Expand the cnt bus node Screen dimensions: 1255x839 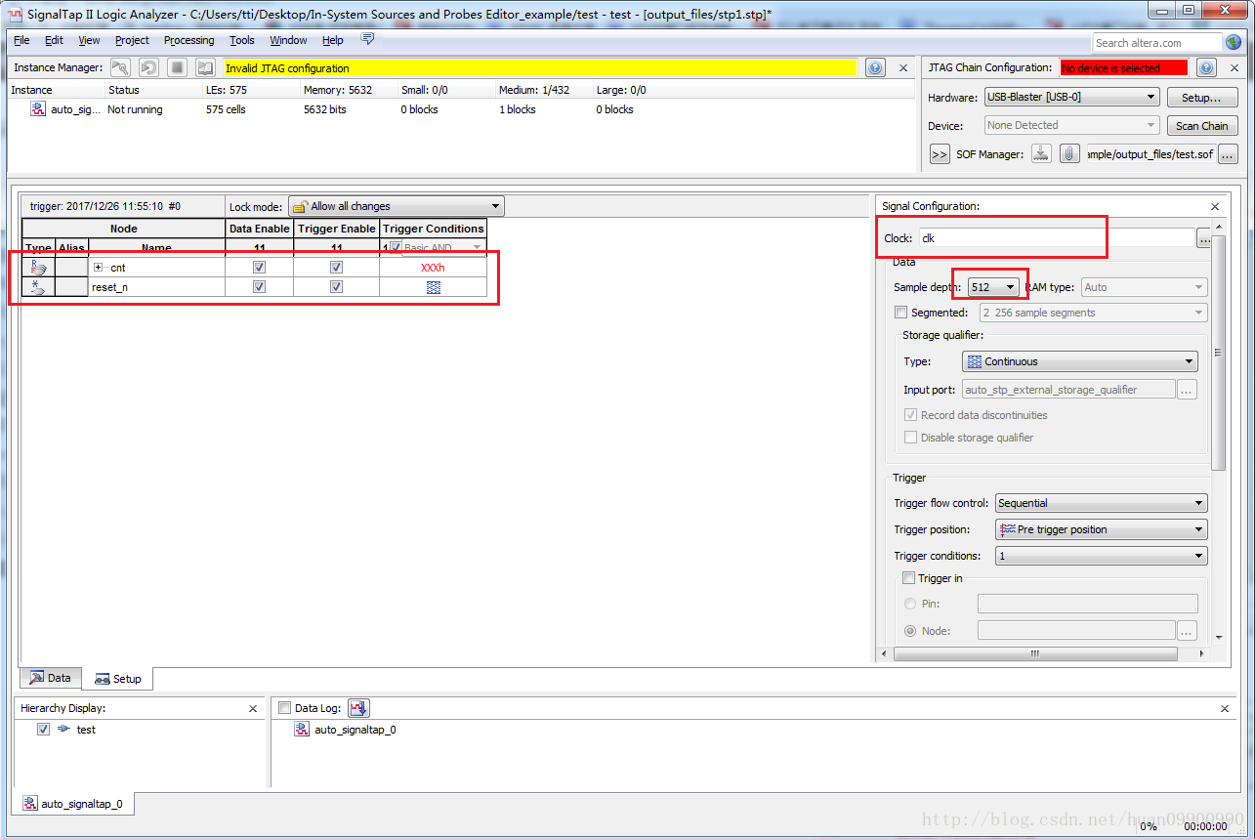(x=99, y=268)
